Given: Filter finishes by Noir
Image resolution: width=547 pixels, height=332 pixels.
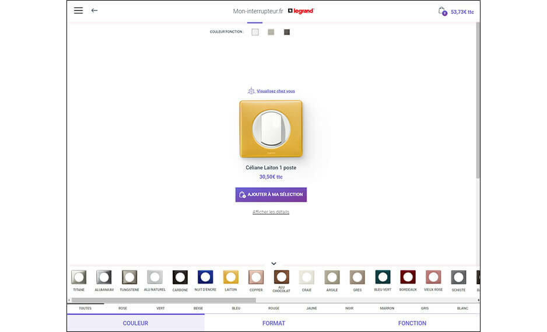Looking at the screenshot, I should [349, 308].
